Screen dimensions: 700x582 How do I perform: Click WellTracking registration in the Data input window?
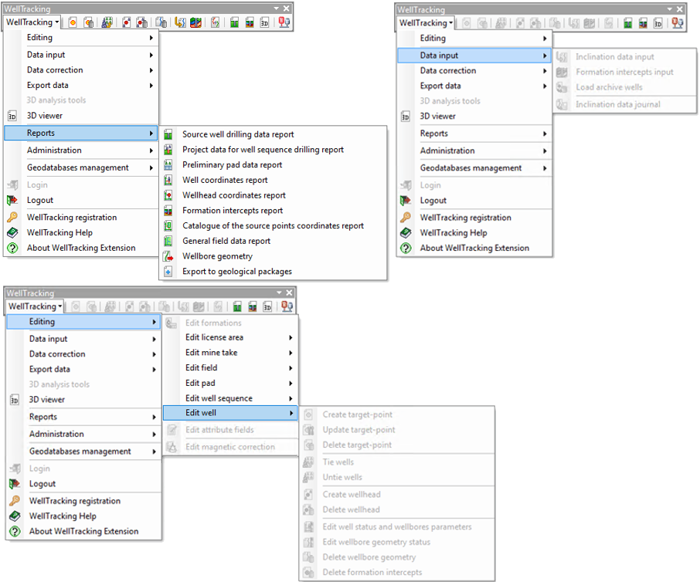click(474, 218)
